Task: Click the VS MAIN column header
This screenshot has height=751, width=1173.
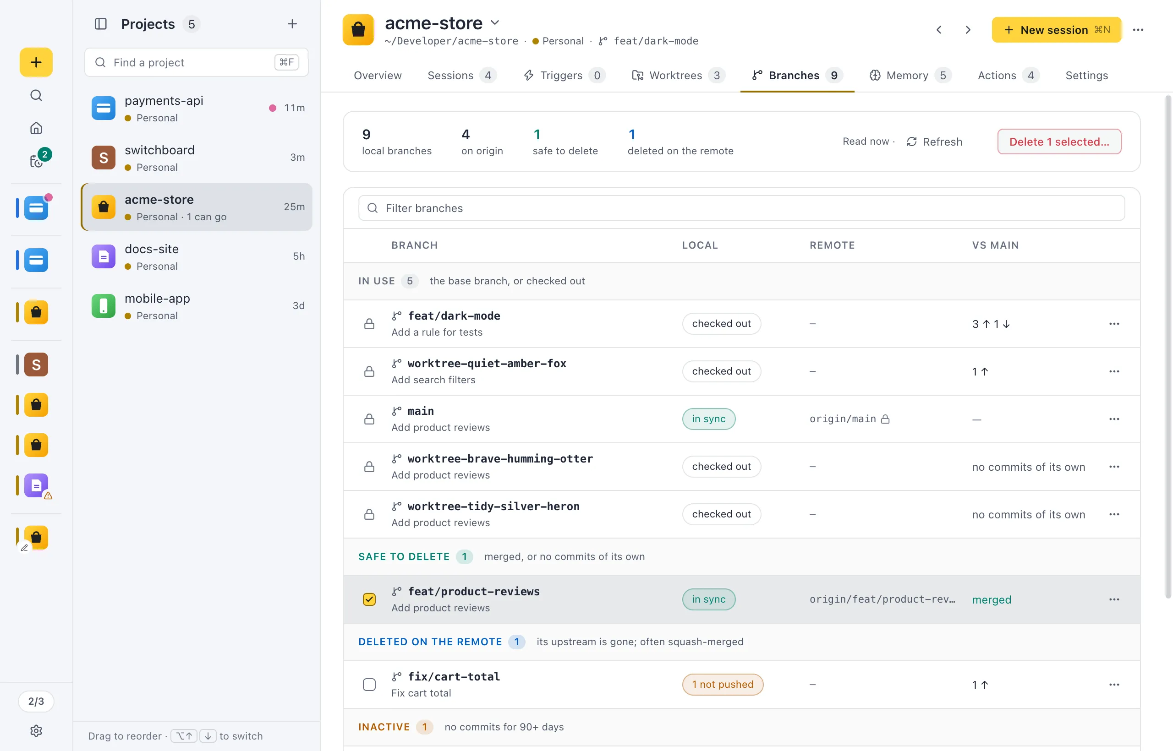Action: pos(995,245)
